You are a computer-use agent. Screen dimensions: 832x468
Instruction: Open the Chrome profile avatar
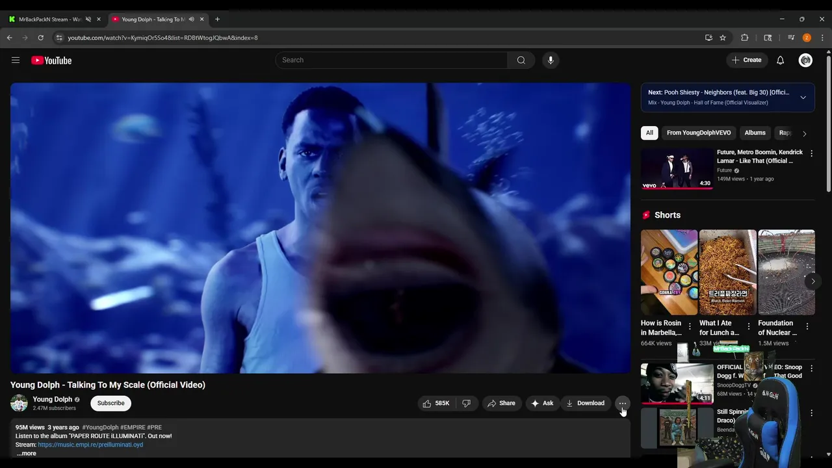807,38
